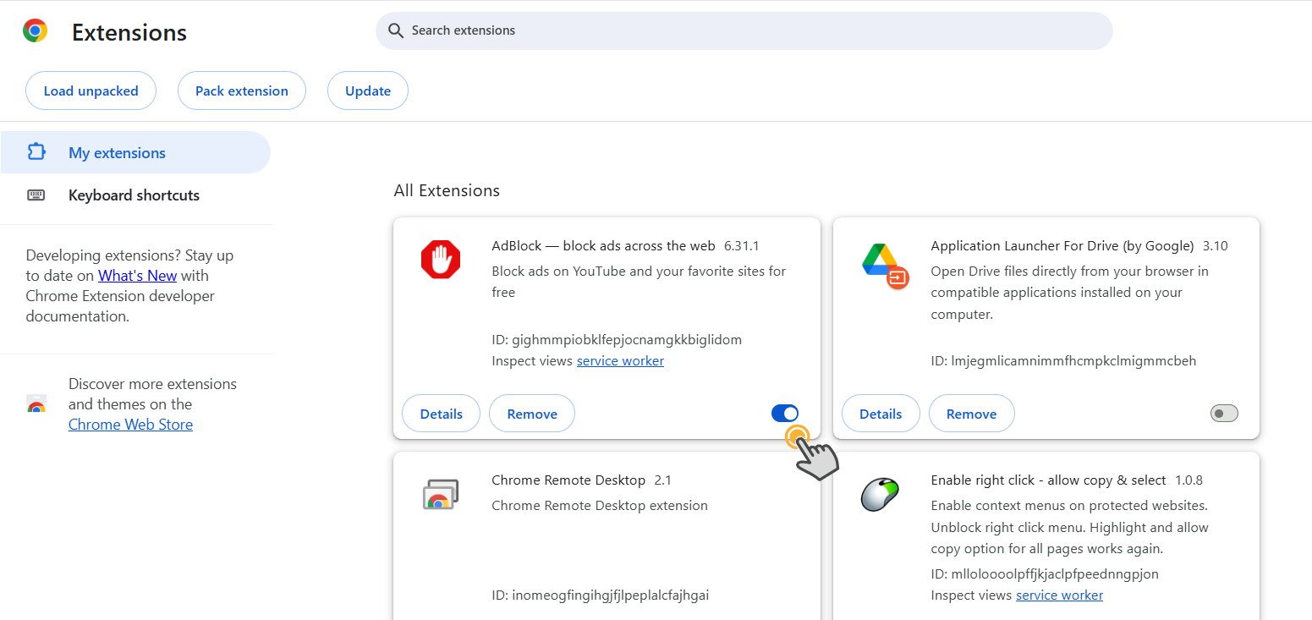Viewport: 1312px width, 620px height.
Task: Disable the AdBlock extension toggle
Action: 785,413
